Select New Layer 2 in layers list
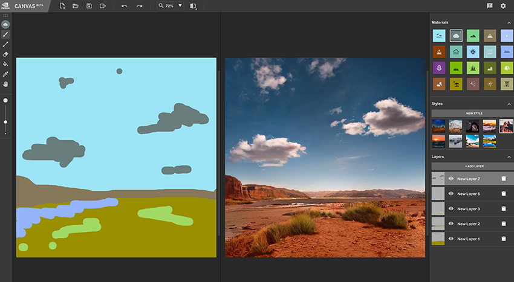 pyautogui.click(x=469, y=224)
